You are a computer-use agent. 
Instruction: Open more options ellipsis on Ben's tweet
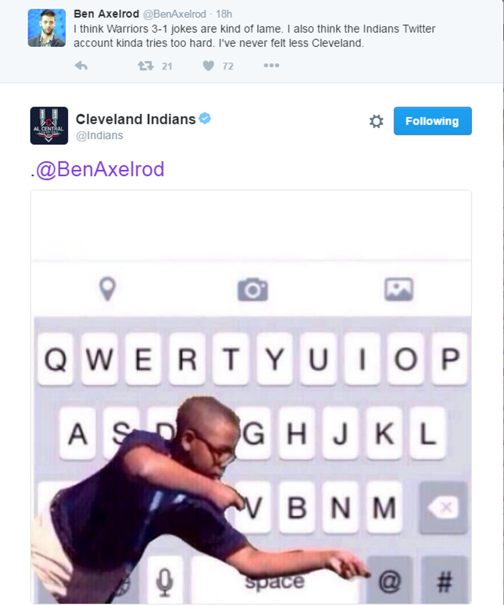tap(272, 66)
